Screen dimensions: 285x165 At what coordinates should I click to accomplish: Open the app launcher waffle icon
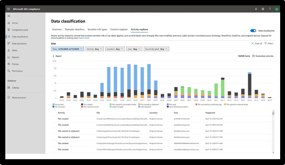9,9
